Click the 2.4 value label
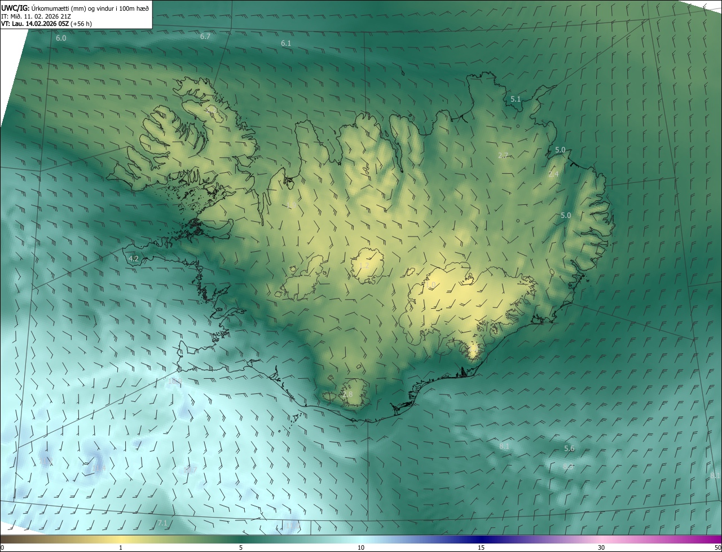The height and width of the screenshot is (552, 722). 553,174
